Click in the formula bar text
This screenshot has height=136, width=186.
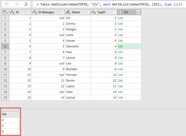coord(109,4)
